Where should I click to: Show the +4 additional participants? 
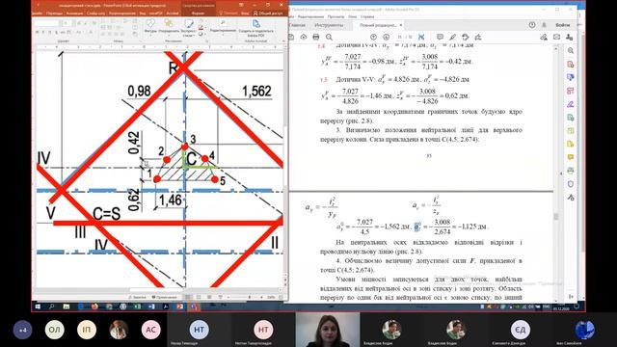click(x=23, y=330)
